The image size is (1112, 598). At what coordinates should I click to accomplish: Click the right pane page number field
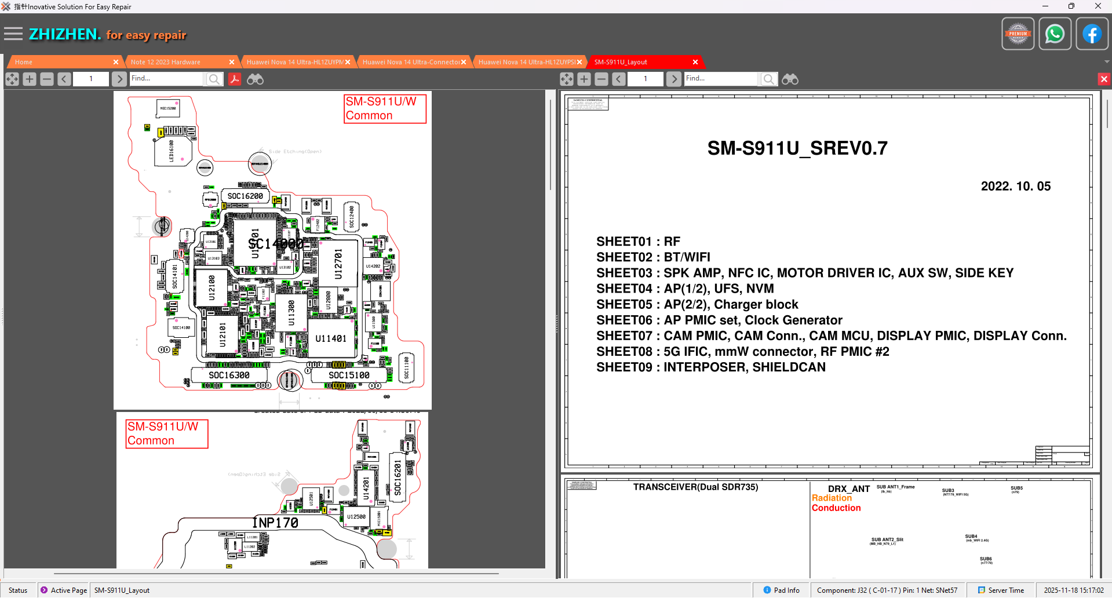(x=646, y=79)
